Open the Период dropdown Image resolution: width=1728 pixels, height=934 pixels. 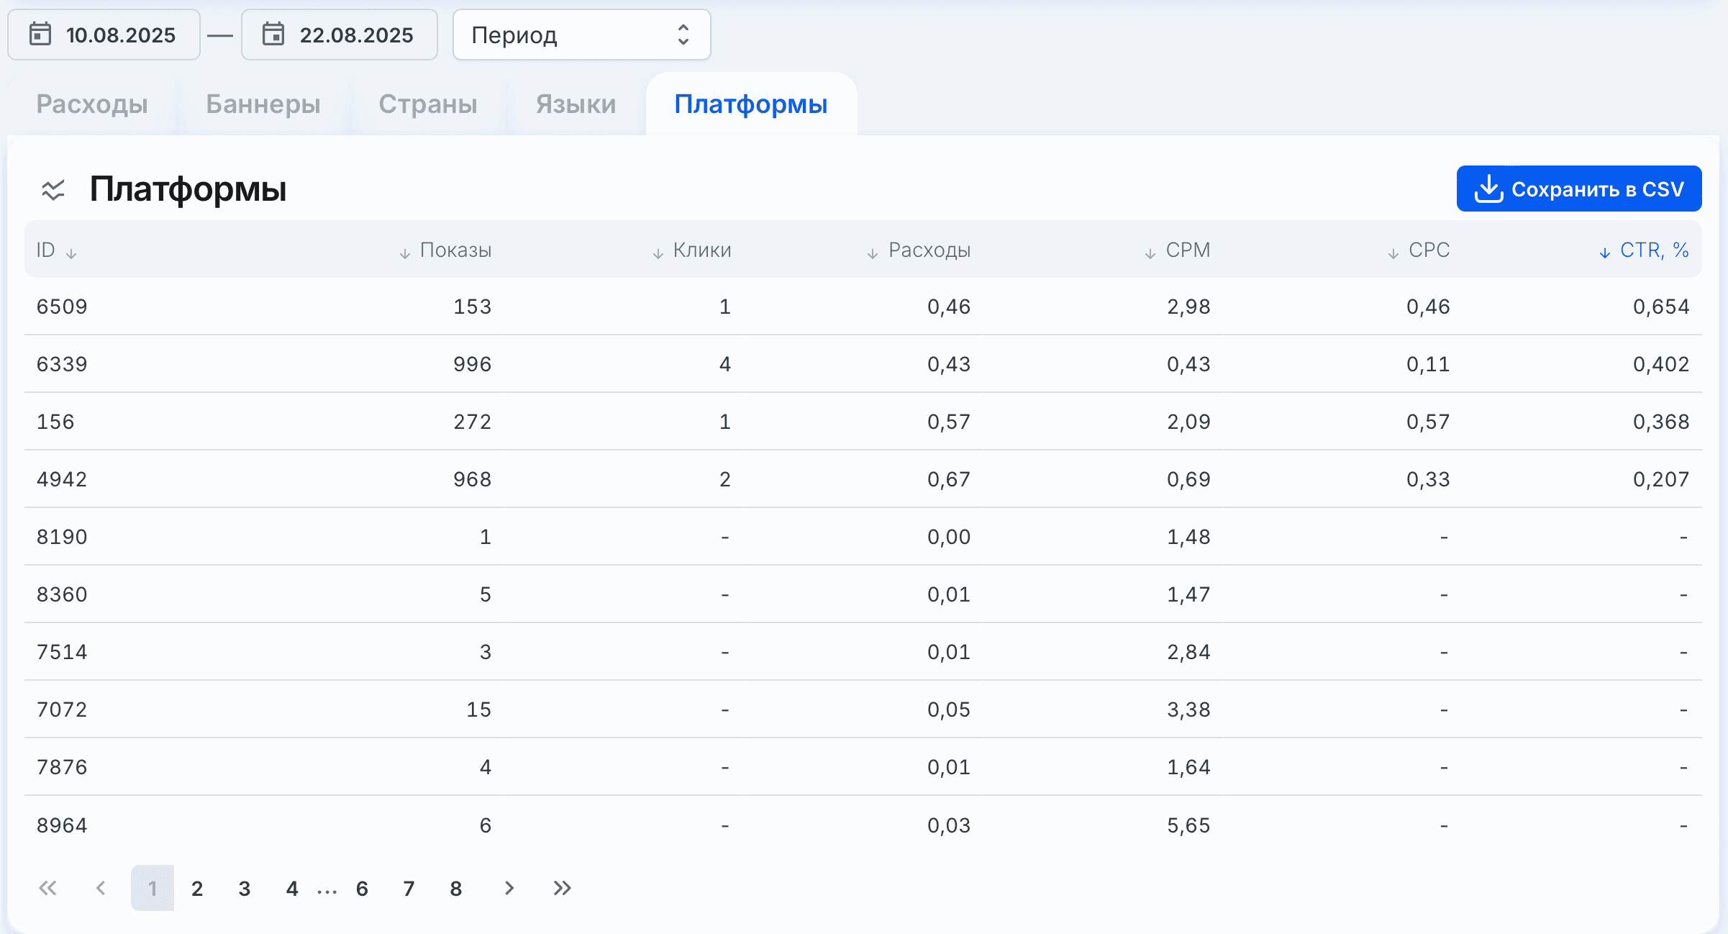point(581,35)
